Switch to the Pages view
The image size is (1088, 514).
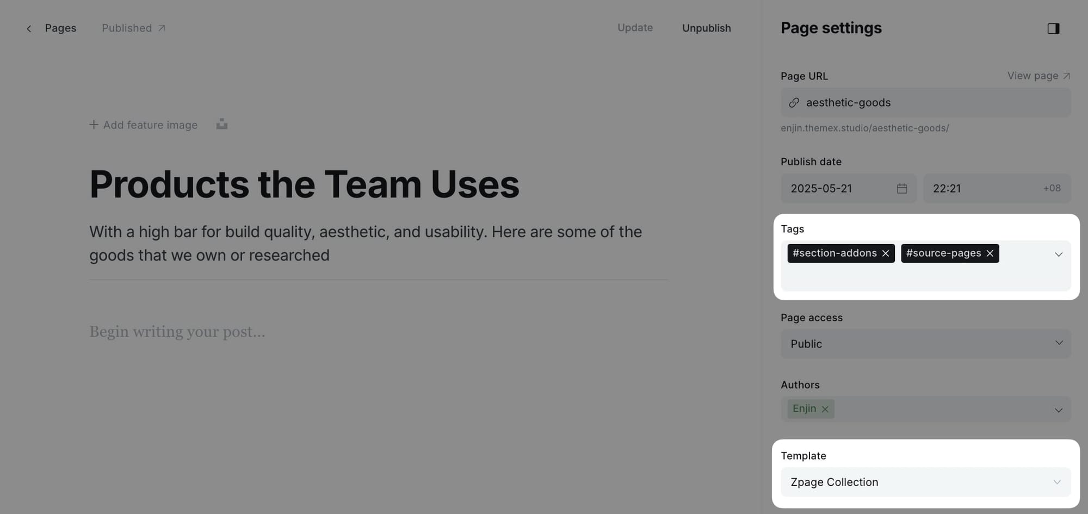click(x=60, y=28)
